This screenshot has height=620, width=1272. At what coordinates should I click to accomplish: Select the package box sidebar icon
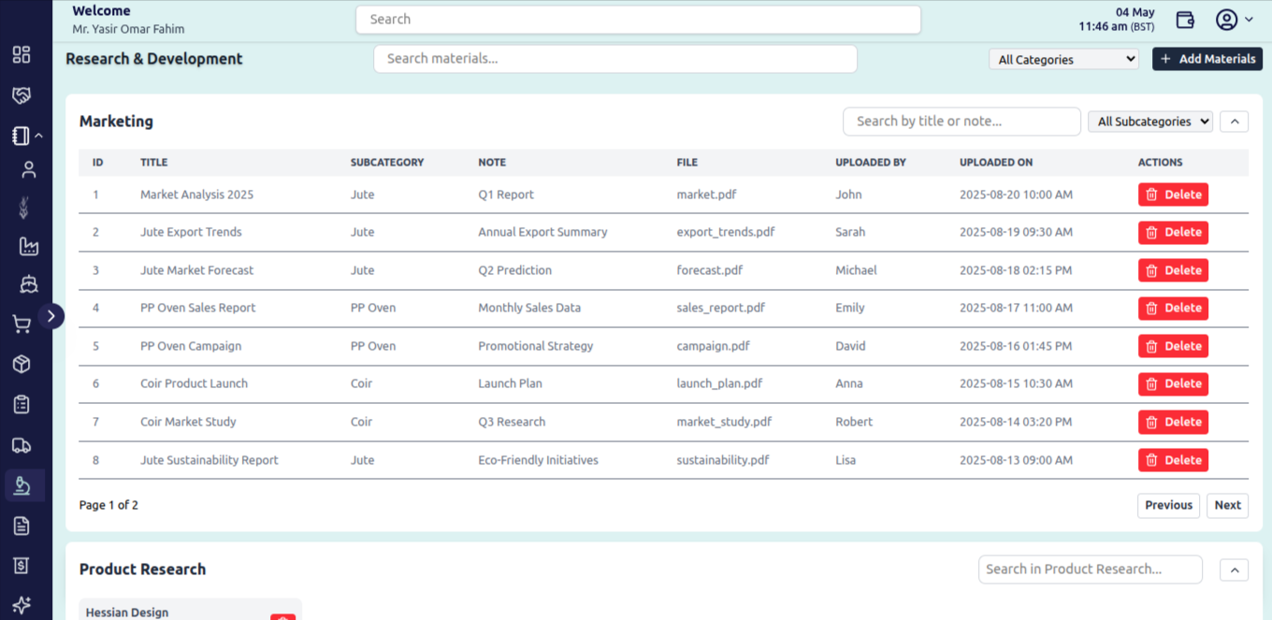pyautogui.click(x=22, y=364)
